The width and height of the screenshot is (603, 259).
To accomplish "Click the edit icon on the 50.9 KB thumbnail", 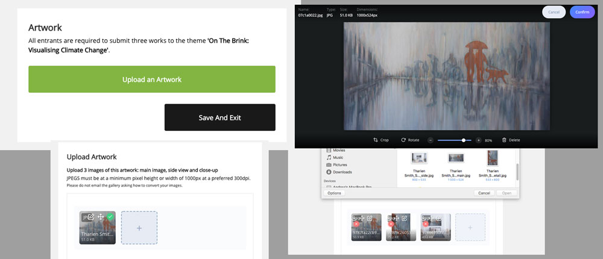I will click(370, 218).
